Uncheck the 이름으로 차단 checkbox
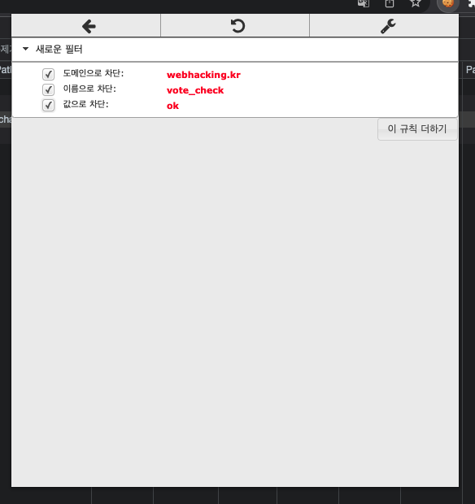This screenshot has width=475, height=504. 48,89
